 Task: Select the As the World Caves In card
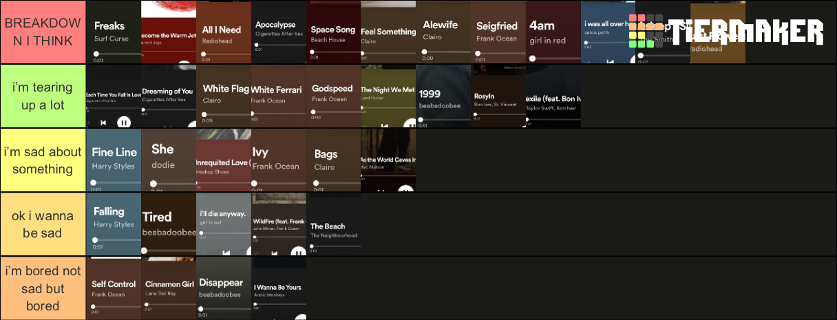click(x=389, y=160)
